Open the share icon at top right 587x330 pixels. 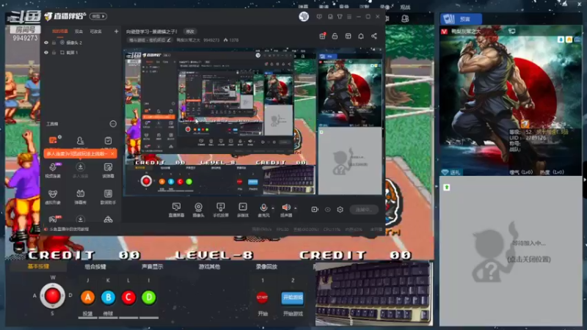click(374, 36)
